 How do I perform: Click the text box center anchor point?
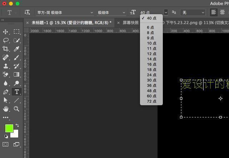point(220,98)
